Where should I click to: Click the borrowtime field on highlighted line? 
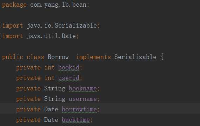79,109
